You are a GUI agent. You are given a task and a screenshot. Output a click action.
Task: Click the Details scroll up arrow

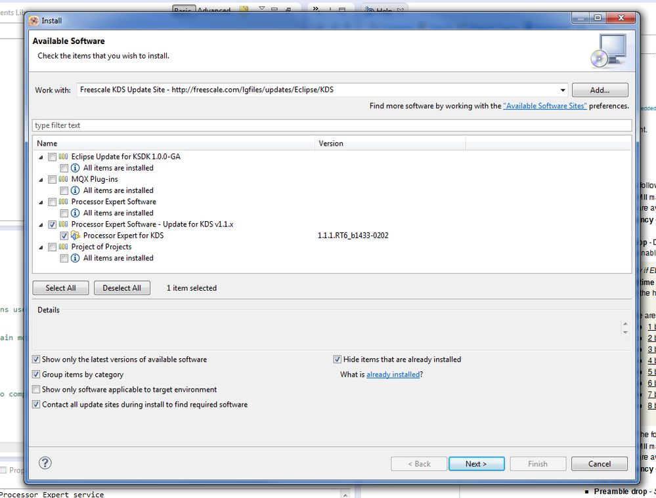[625, 323]
